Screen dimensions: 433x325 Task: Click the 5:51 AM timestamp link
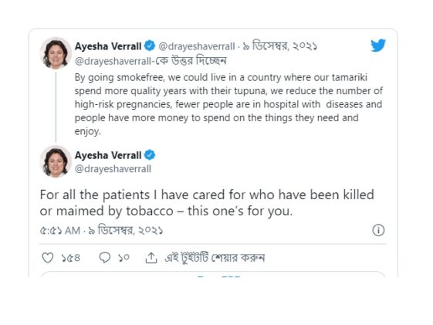pyautogui.click(x=60, y=231)
